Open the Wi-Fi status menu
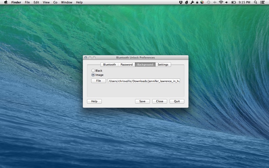The height and width of the screenshot is (168, 269). 221,2
